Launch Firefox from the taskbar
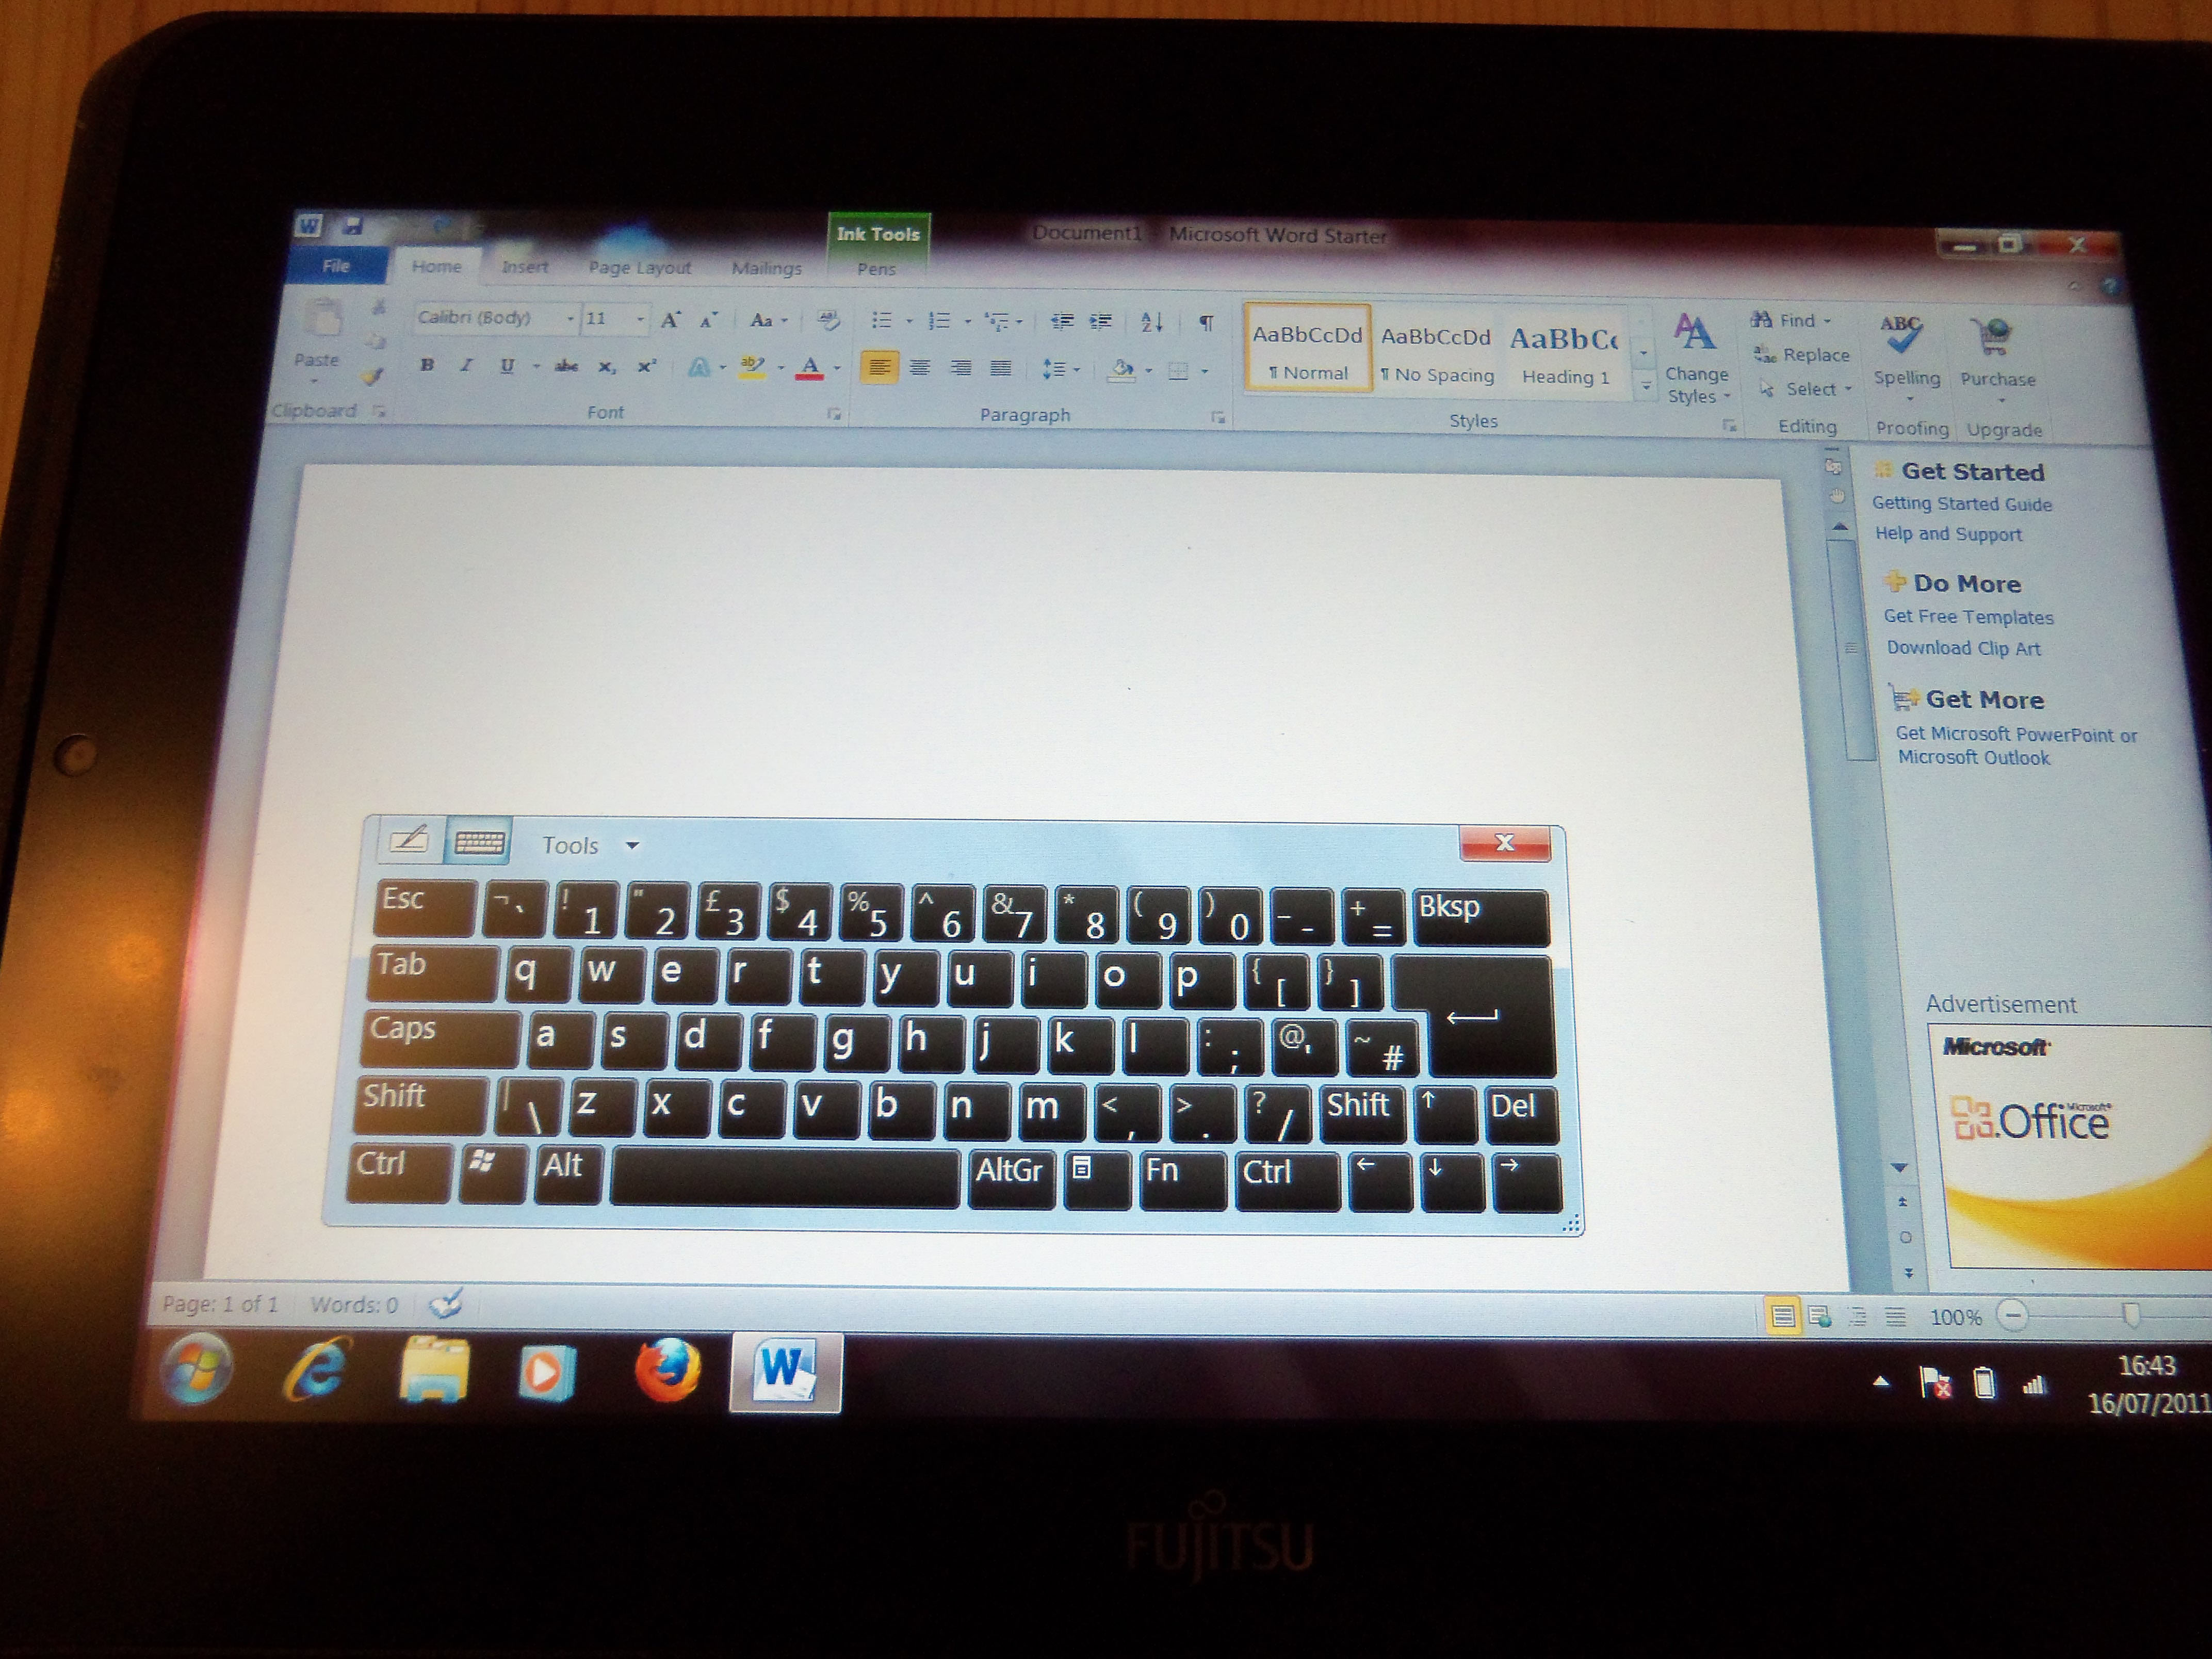This screenshot has width=2212, height=1659. [667, 1369]
